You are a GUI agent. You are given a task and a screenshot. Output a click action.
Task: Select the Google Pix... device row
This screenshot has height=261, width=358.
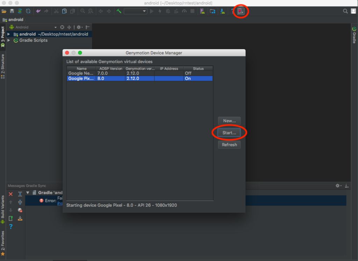[x=140, y=79]
